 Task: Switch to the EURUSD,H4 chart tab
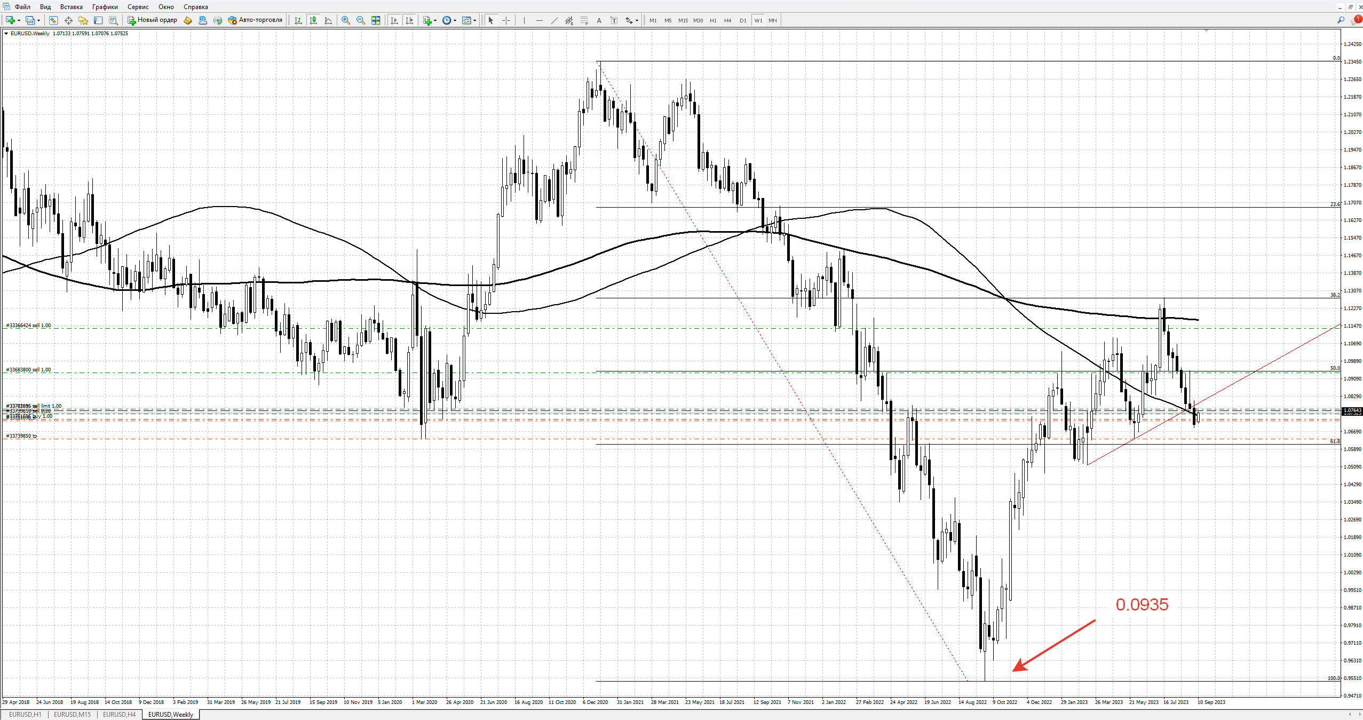point(119,714)
